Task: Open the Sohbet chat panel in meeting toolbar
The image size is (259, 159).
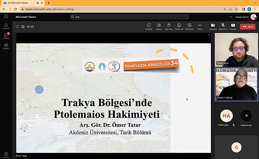Action: [x=149, y=26]
